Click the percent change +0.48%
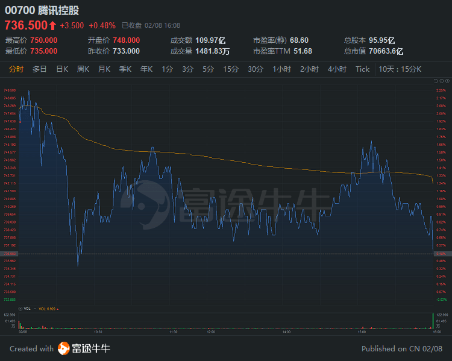The image size is (452, 361). (102, 26)
